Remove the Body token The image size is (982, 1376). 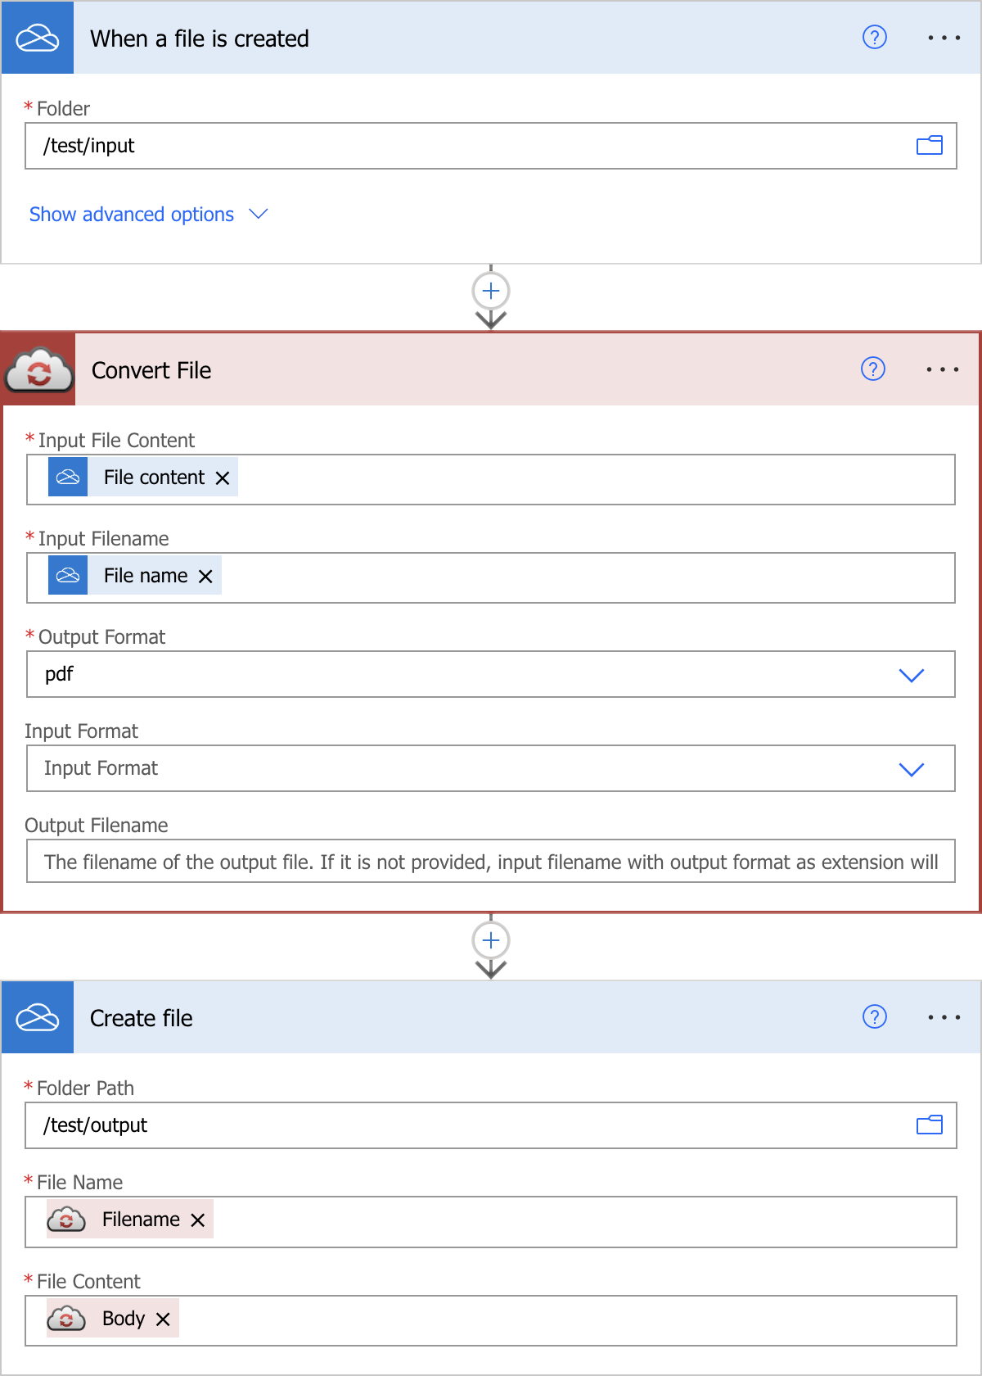point(163,1319)
